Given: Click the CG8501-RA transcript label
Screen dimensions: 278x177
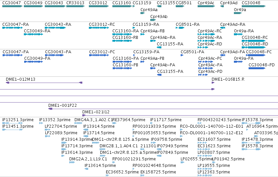Looking at the screenshot, I should 188,24.
